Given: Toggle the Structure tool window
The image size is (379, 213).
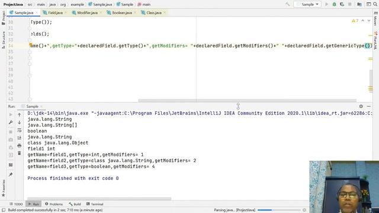Looking at the screenshot, I should coord(3,40).
